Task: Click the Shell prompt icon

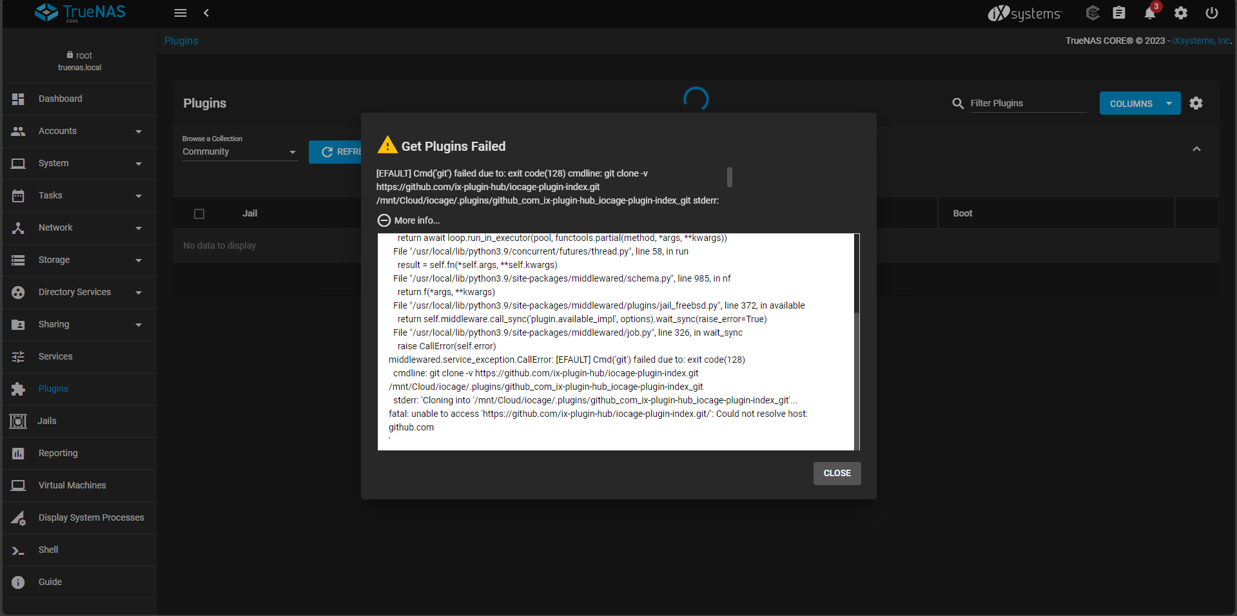Action: [18, 550]
